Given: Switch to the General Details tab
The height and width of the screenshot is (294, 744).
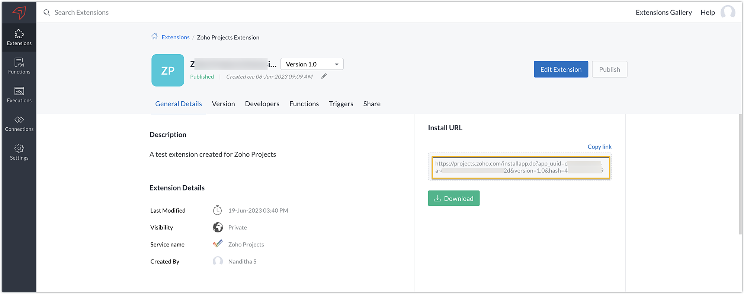Looking at the screenshot, I should coord(179,104).
